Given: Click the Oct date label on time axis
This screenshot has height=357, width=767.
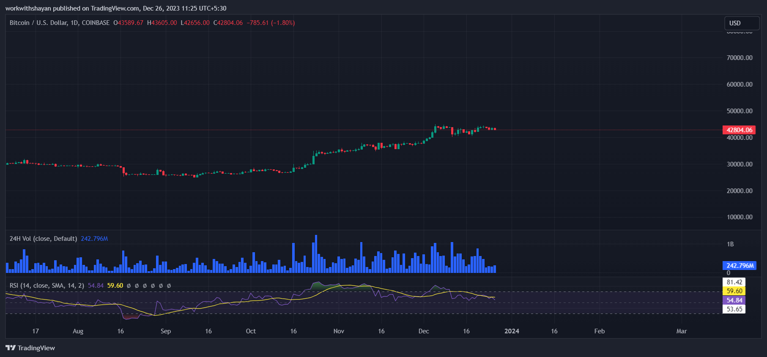Looking at the screenshot, I should 251,331.
